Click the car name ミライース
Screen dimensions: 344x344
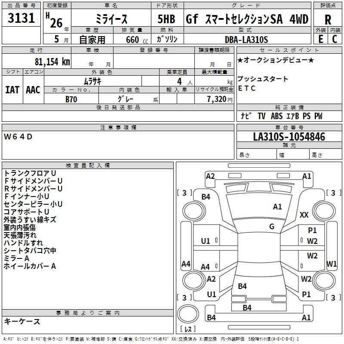pyautogui.click(x=111, y=18)
